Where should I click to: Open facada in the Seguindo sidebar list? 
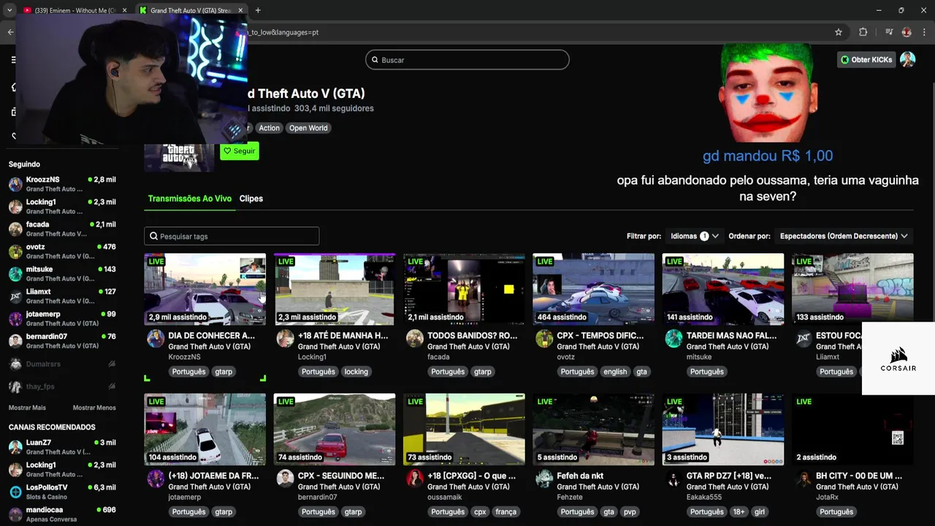coord(62,229)
